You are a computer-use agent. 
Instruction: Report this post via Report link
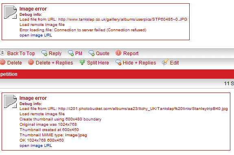coord(131,54)
